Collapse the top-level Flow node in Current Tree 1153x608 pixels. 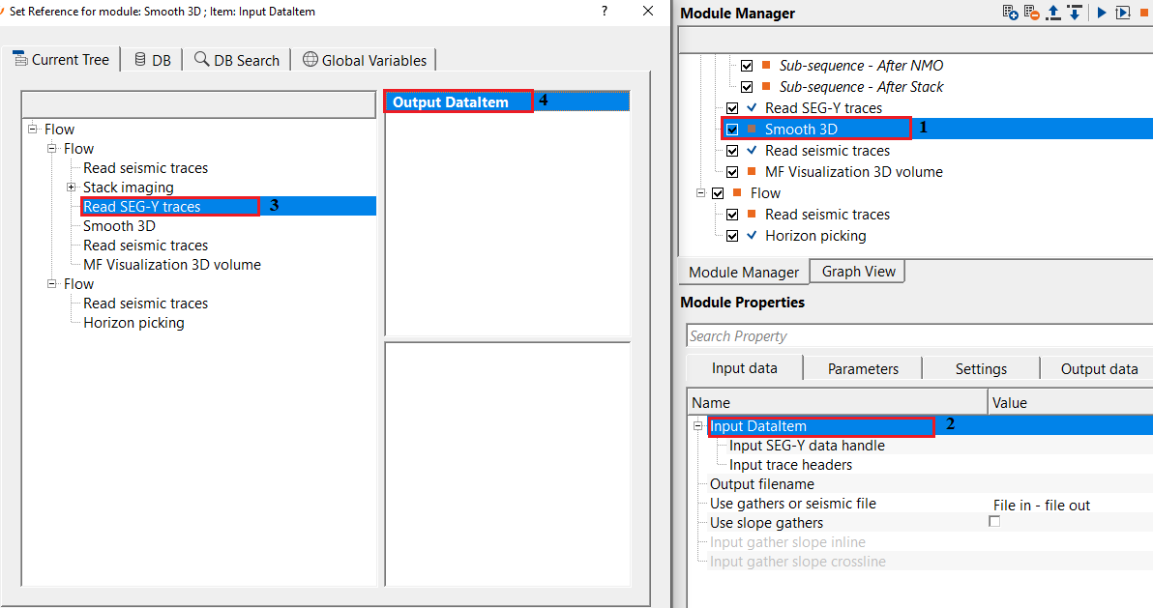33,129
